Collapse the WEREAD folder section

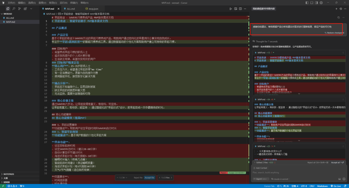click(20, 14)
